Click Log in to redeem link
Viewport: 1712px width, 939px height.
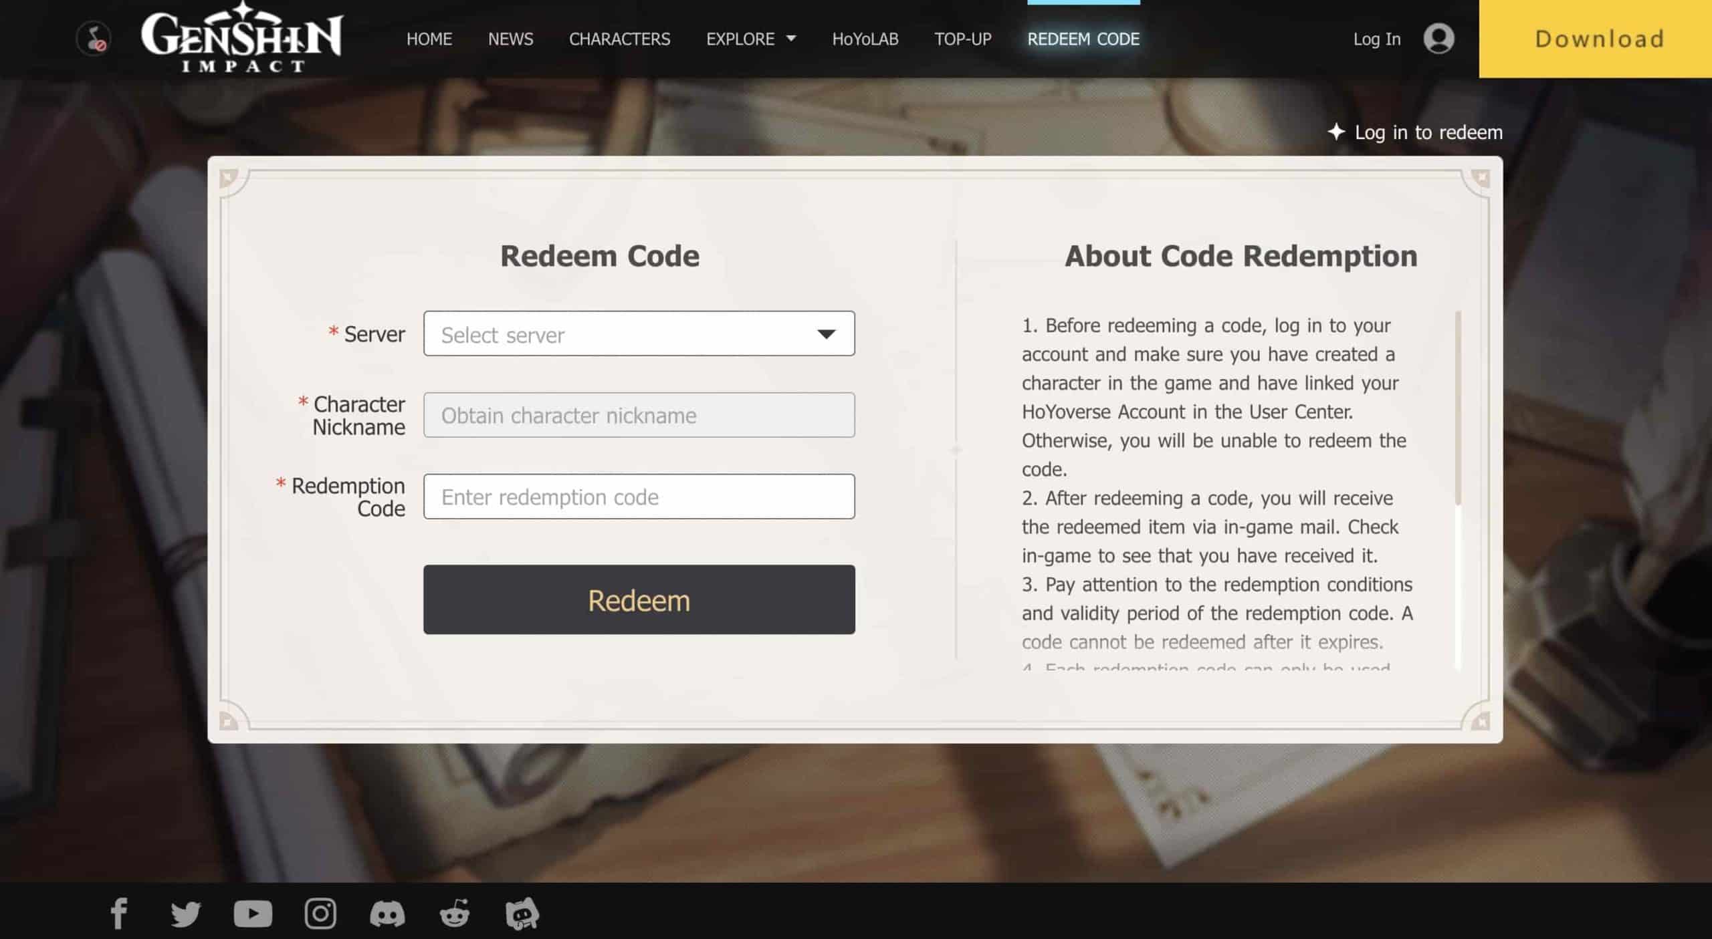(1428, 132)
